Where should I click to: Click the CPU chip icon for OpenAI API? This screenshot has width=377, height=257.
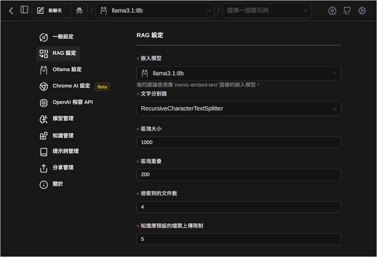pos(44,103)
